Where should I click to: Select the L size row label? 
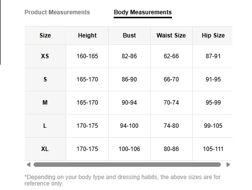[x=45, y=126]
